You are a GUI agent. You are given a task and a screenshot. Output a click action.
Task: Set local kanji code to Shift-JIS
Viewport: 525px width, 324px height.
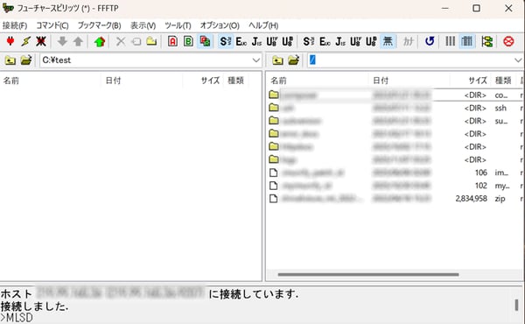tap(226, 41)
